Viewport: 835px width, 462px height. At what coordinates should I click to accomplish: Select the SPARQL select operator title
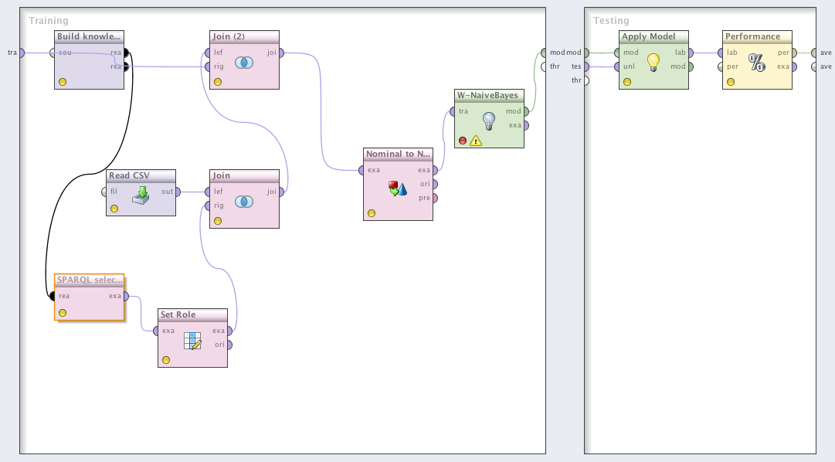tap(90, 280)
